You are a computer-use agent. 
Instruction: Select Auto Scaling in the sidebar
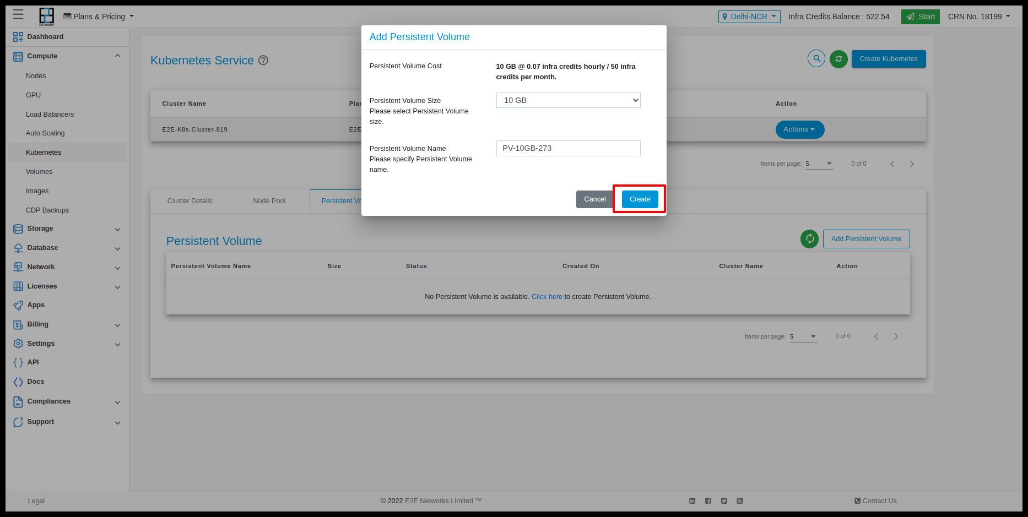click(x=45, y=133)
